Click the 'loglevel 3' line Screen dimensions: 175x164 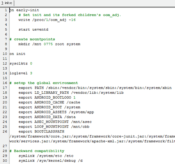(x=21, y=73)
